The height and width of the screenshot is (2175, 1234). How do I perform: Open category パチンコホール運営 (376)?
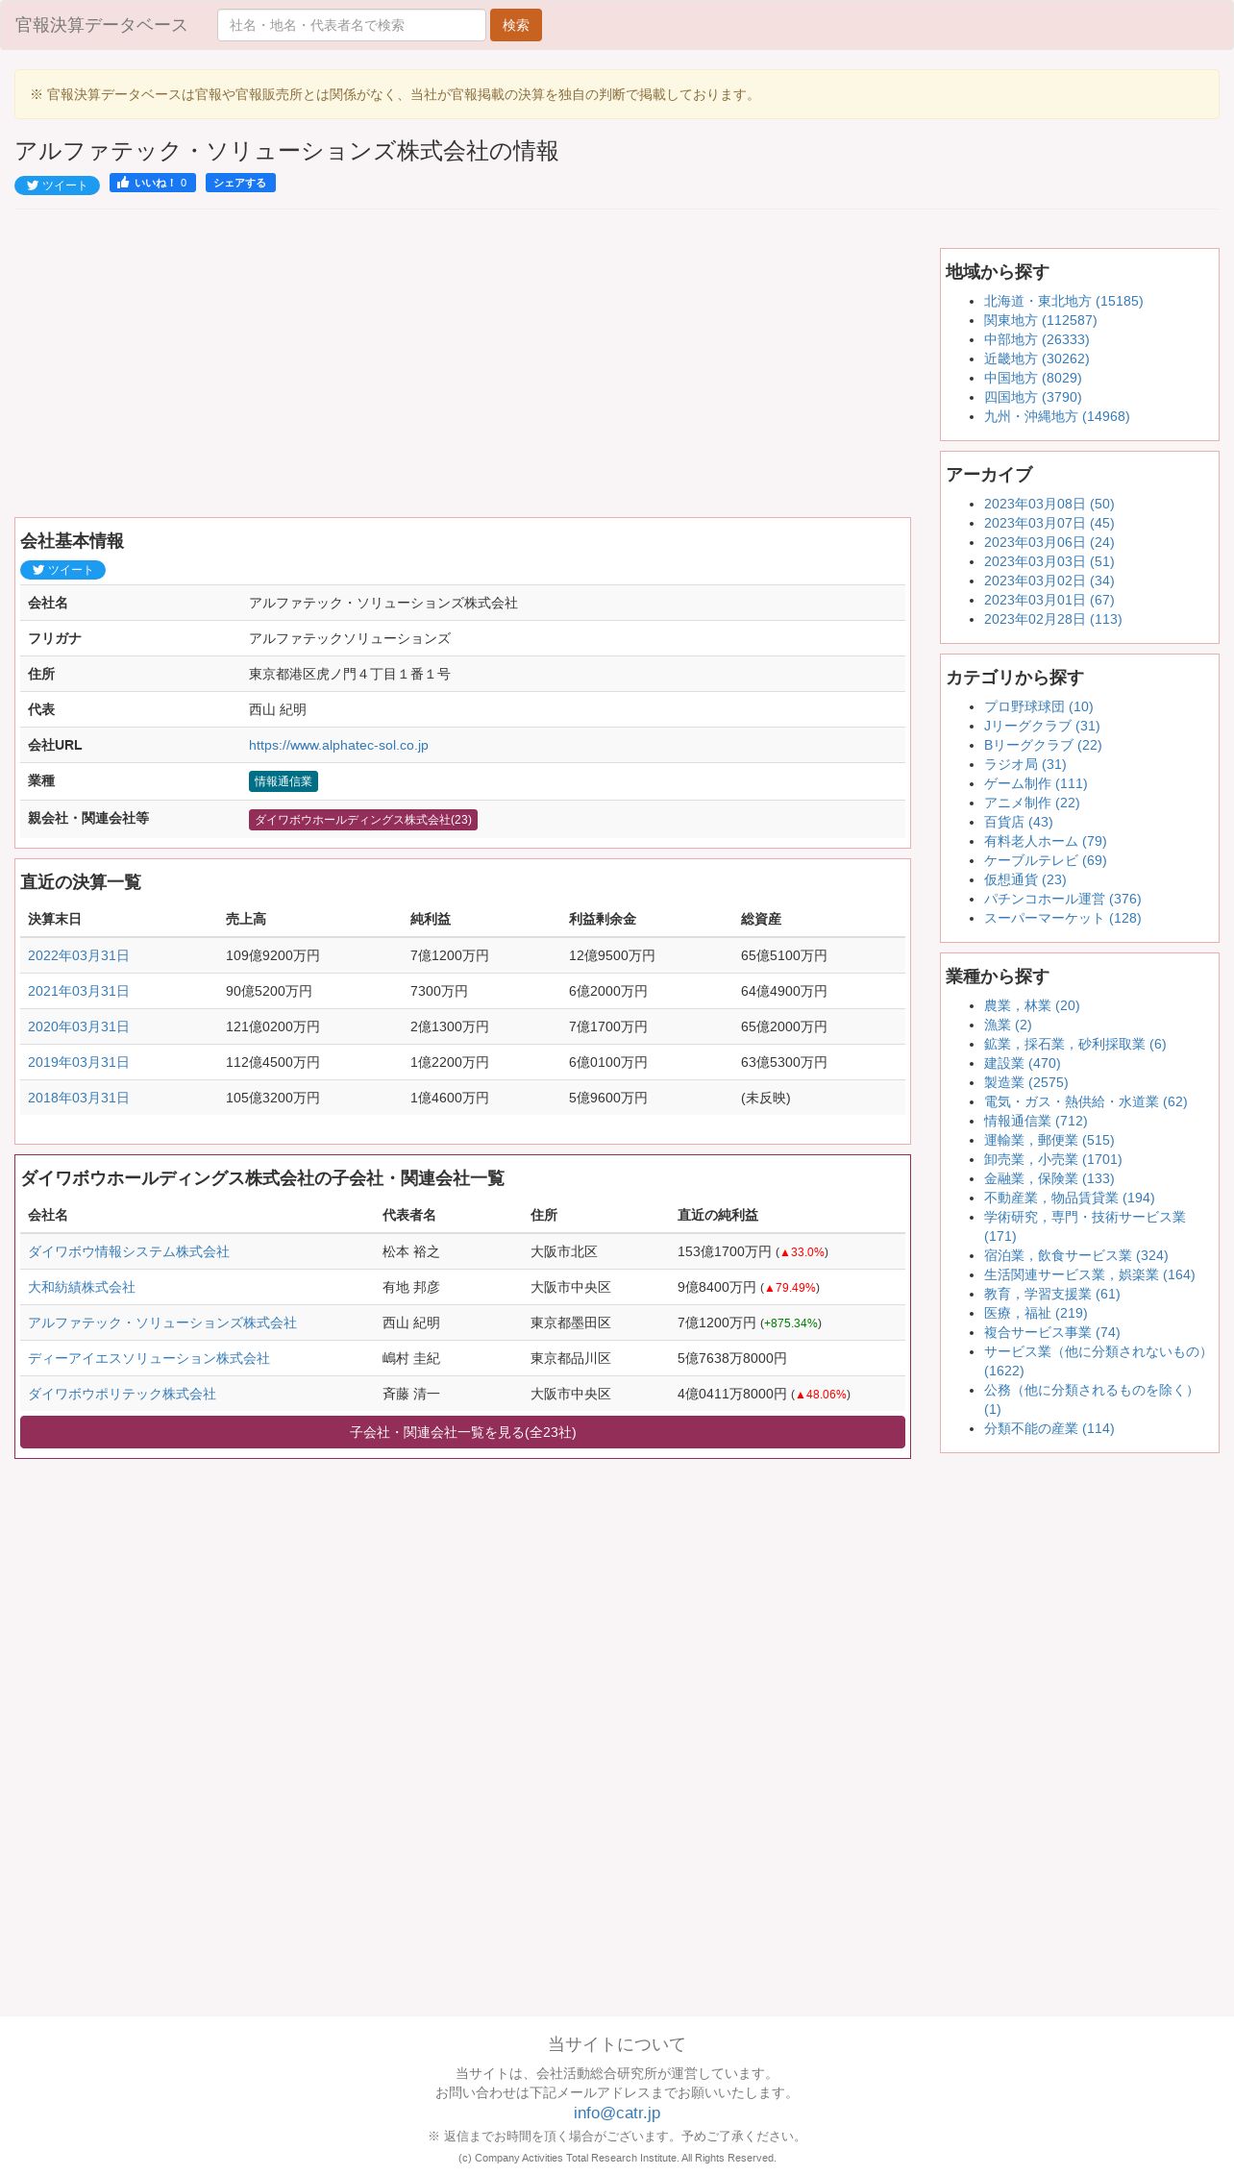pyautogui.click(x=1062, y=899)
